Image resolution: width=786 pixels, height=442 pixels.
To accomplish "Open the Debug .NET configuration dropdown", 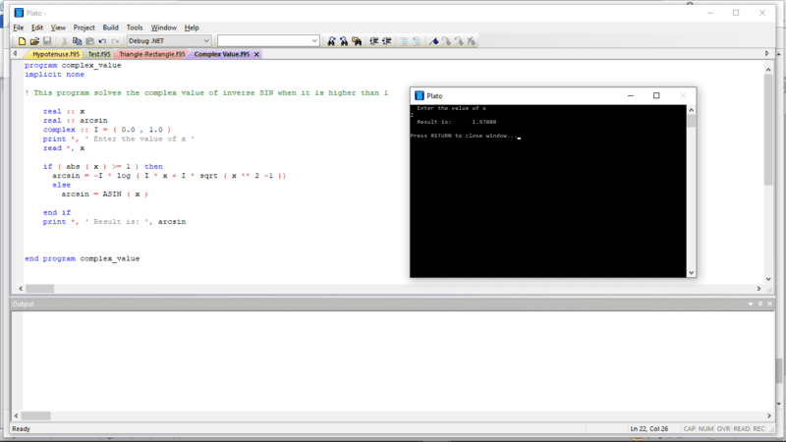I will click(x=205, y=41).
